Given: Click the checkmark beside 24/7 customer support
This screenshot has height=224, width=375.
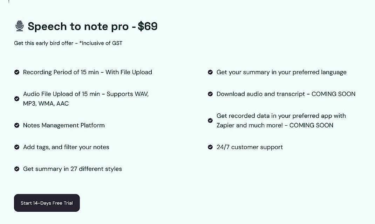Looking at the screenshot, I should pos(210,147).
